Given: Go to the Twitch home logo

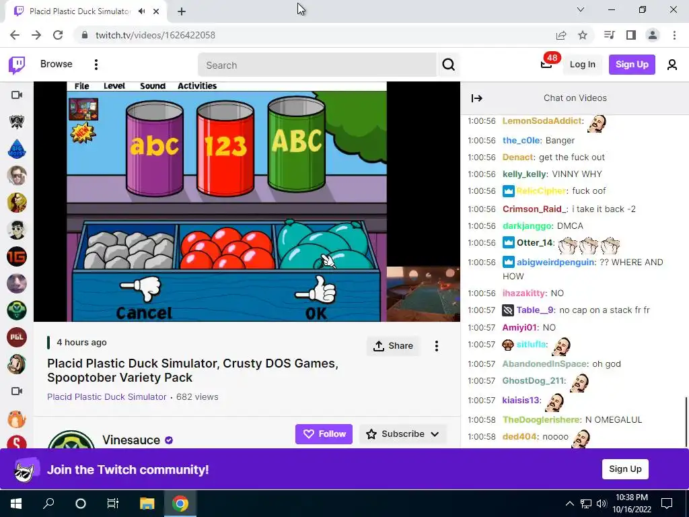Looking at the screenshot, I should [x=17, y=65].
